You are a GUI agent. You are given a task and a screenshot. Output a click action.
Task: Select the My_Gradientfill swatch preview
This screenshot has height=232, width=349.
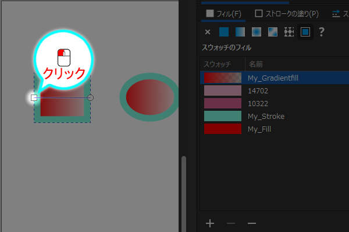(x=223, y=78)
